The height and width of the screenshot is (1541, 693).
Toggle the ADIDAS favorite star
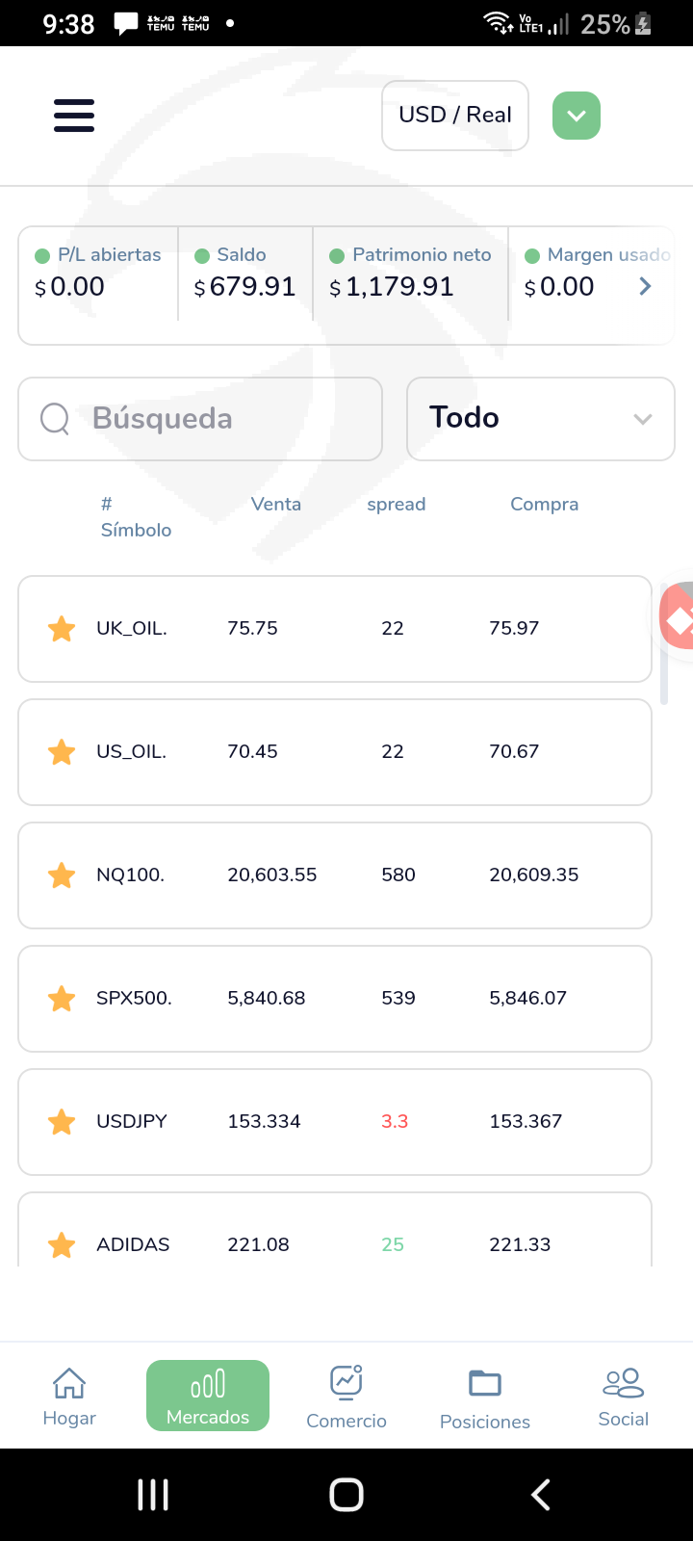[62, 1245]
